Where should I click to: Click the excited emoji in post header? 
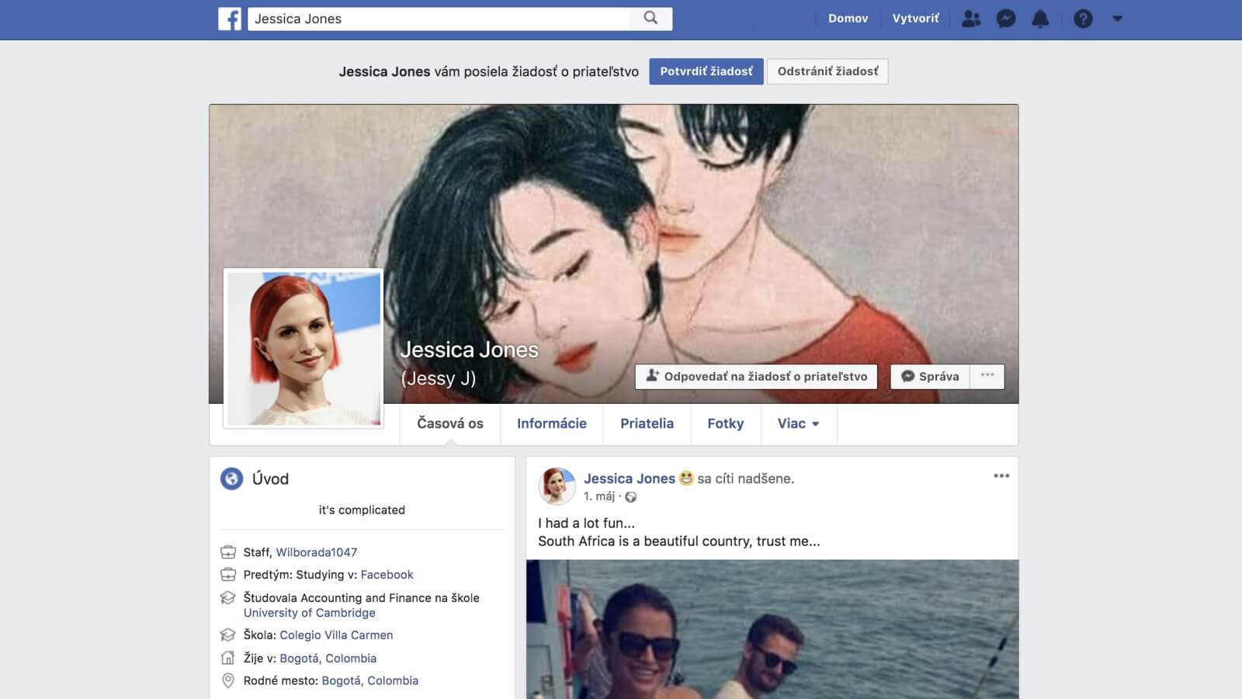(x=686, y=478)
